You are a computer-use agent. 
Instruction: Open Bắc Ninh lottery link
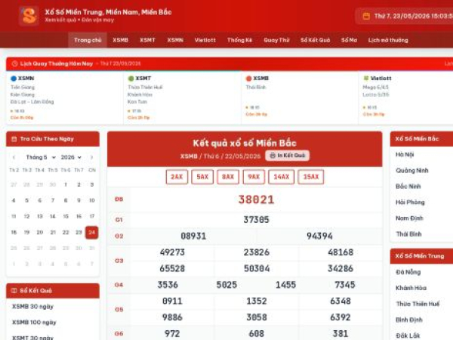point(408,187)
